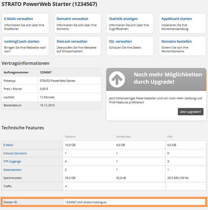
Task: Click the Laufzeit value 12 Monate
Action: 47,97
